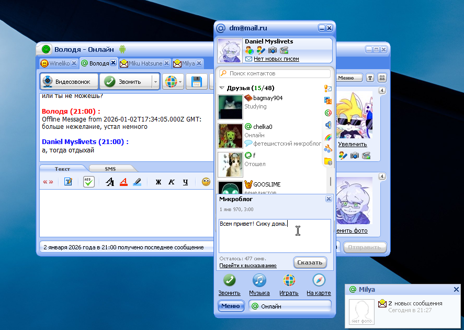Collapse the own photo panel arrow
The width and height of the screenshot is (464, 330).
[x=382, y=177]
